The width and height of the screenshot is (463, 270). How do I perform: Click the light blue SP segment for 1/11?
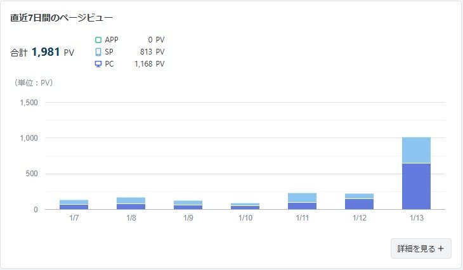302,198
